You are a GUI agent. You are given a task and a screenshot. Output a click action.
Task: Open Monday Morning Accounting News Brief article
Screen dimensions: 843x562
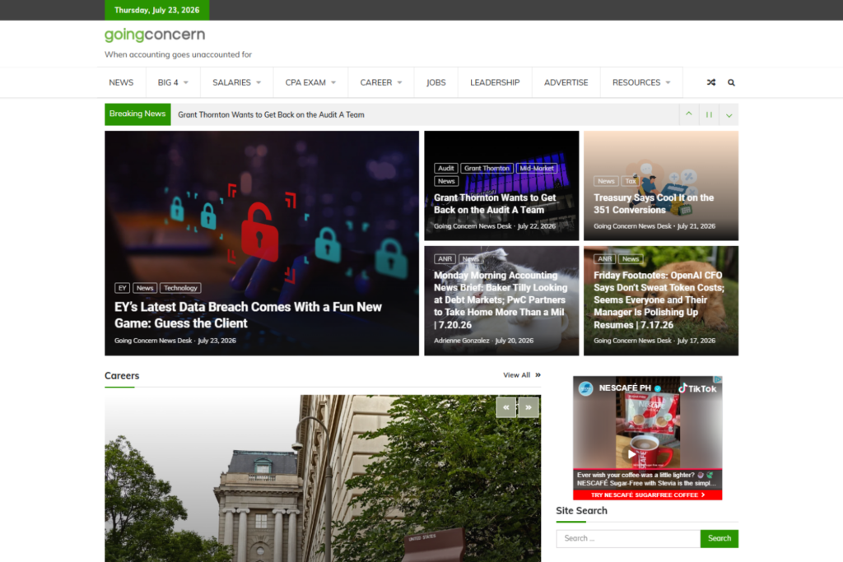click(501, 300)
